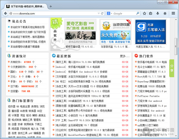Open the bookmarks list icon
The image size is (179, 139).
pos(151,13)
